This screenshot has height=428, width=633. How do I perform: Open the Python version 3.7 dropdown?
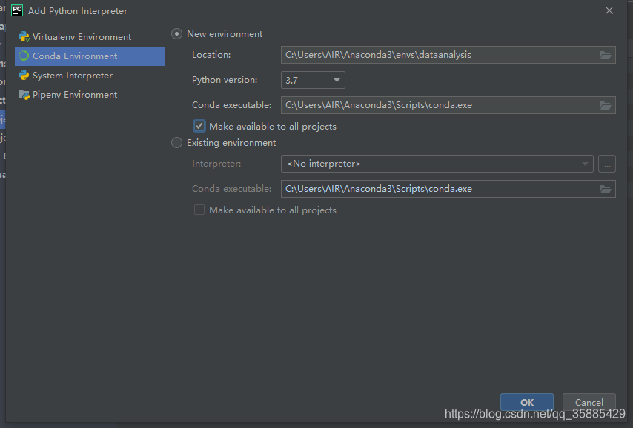(x=313, y=80)
